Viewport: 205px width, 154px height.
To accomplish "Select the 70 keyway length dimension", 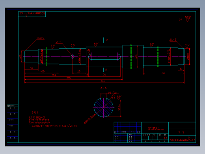I will [x=104, y=75].
